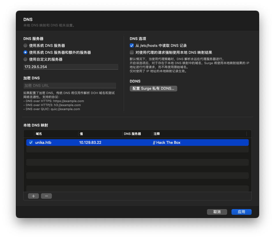Enable 对使用代理的请求强制使用本地 DNS 映射结果 checkbox

pos(132,52)
